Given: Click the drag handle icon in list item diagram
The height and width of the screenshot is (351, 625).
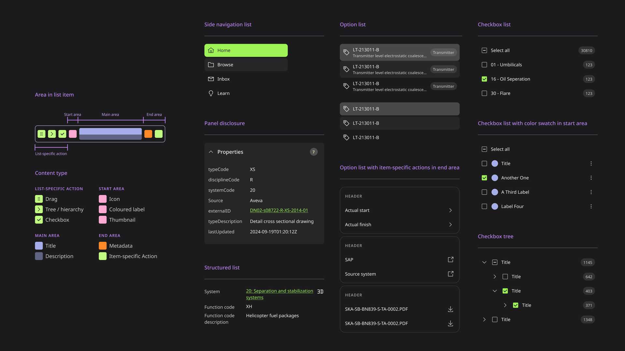Looking at the screenshot, I should 41,134.
